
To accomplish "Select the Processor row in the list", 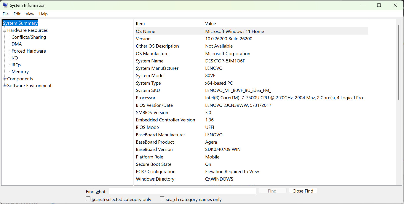I will tap(251, 98).
